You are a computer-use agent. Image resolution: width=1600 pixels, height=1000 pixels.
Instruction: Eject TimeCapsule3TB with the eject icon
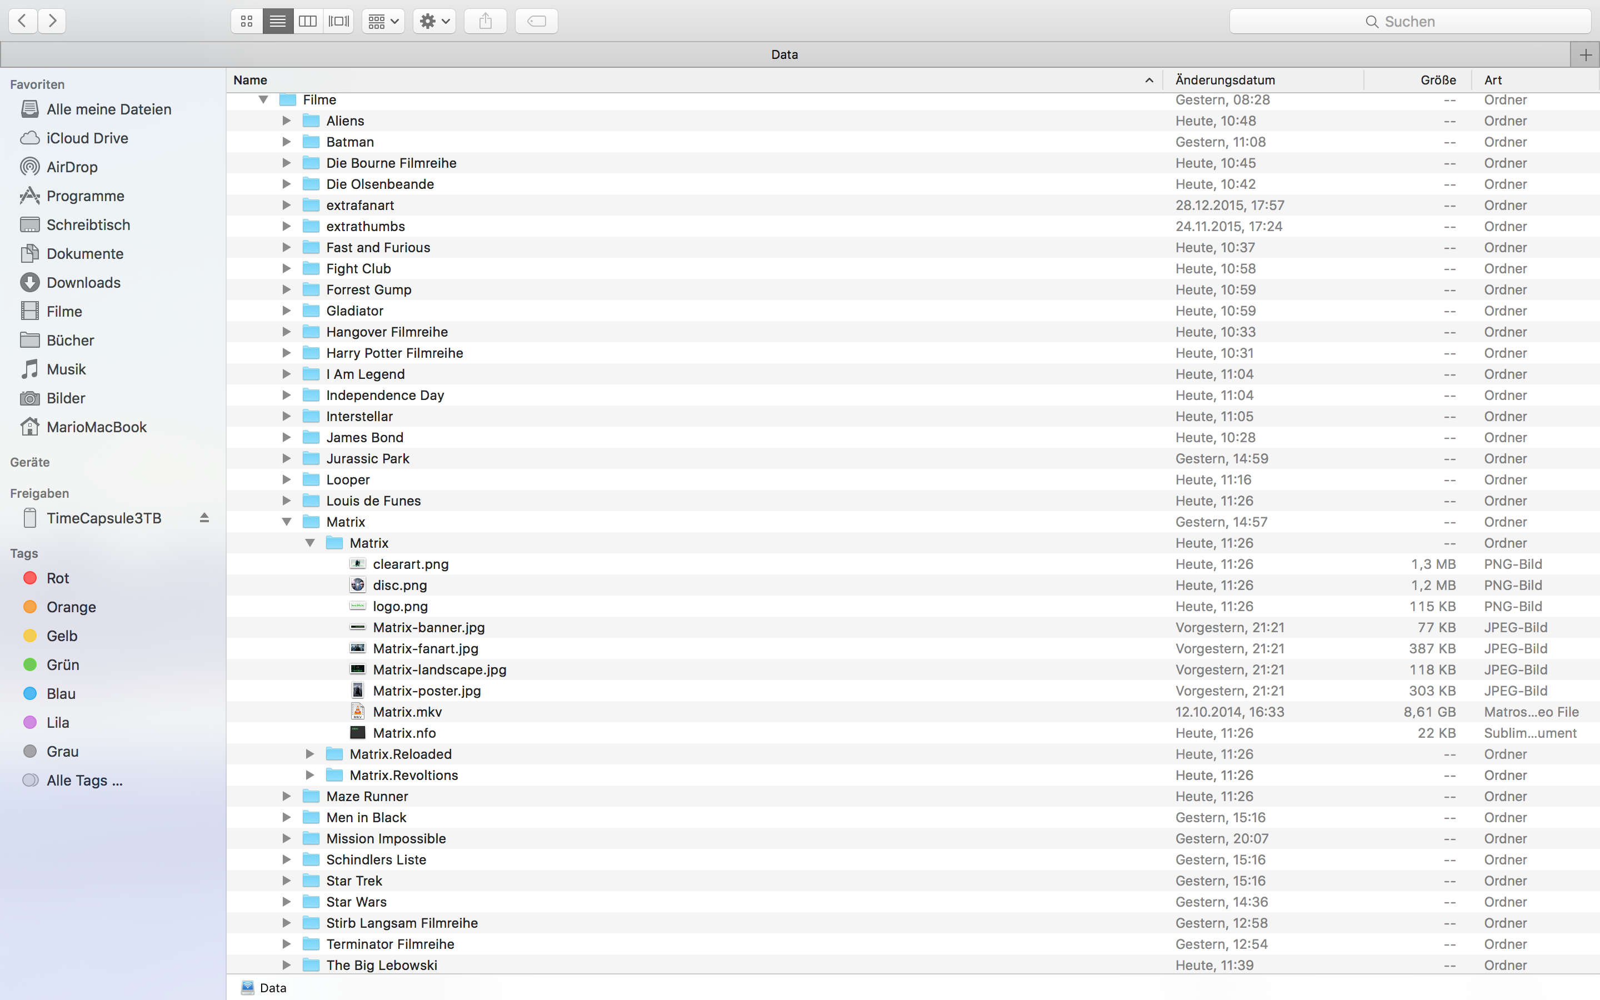pos(204,518)
